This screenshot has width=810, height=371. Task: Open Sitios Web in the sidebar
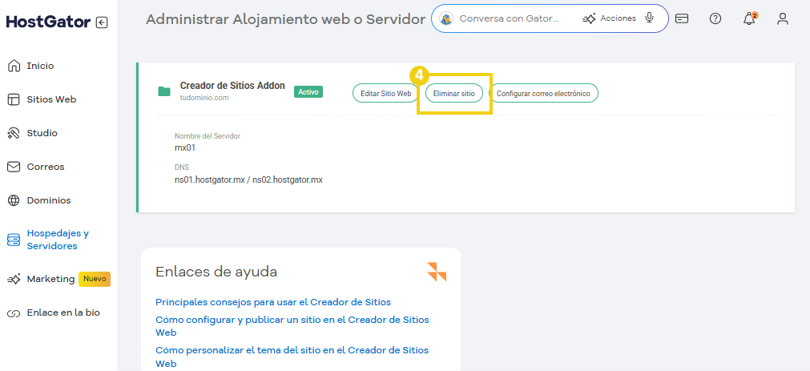[50, 99]
